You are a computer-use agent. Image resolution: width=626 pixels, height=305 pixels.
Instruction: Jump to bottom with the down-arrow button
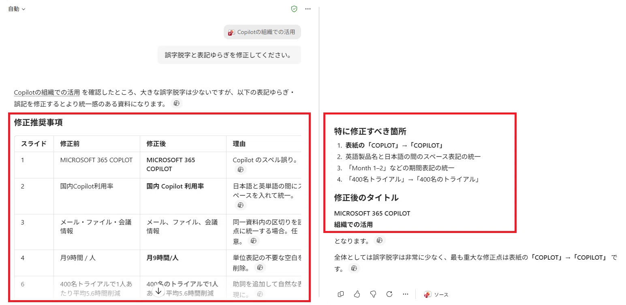coord(158,291)
